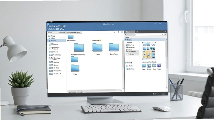Open the second icon in the bottom icon row
The image size is (214, 120).
click(149, 66)
